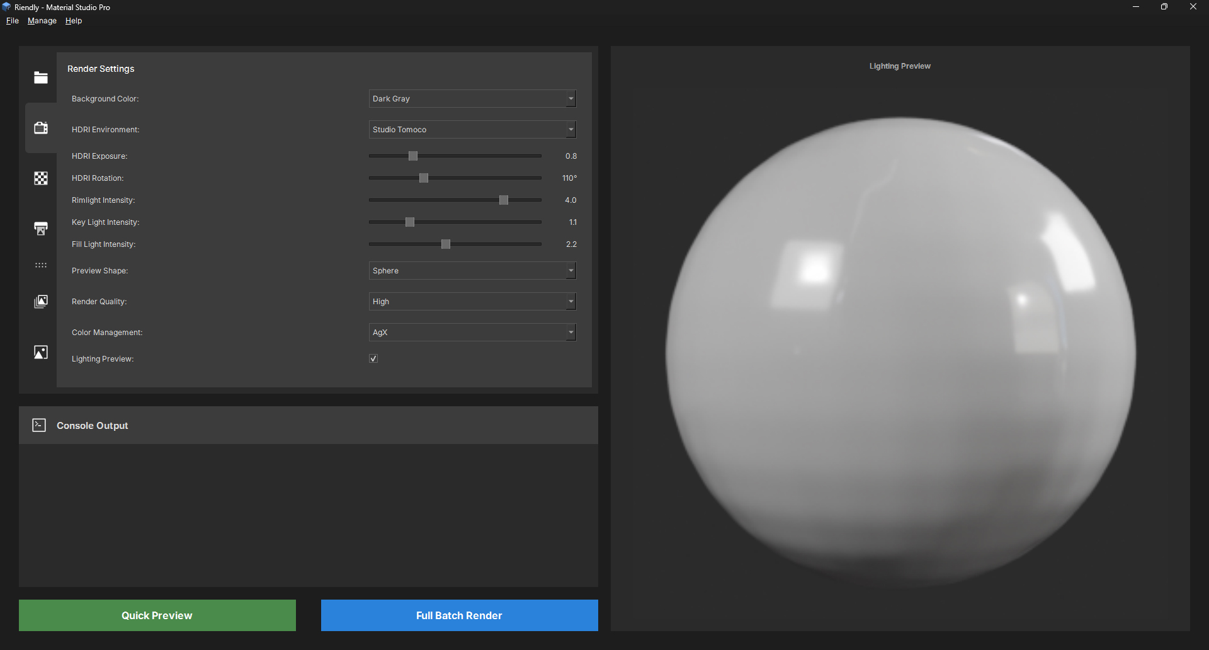Viewport: 1209px width, 650px height.
Task: Click the Fill Light Intensity value 2.2
Action: (x=571, y=244)
